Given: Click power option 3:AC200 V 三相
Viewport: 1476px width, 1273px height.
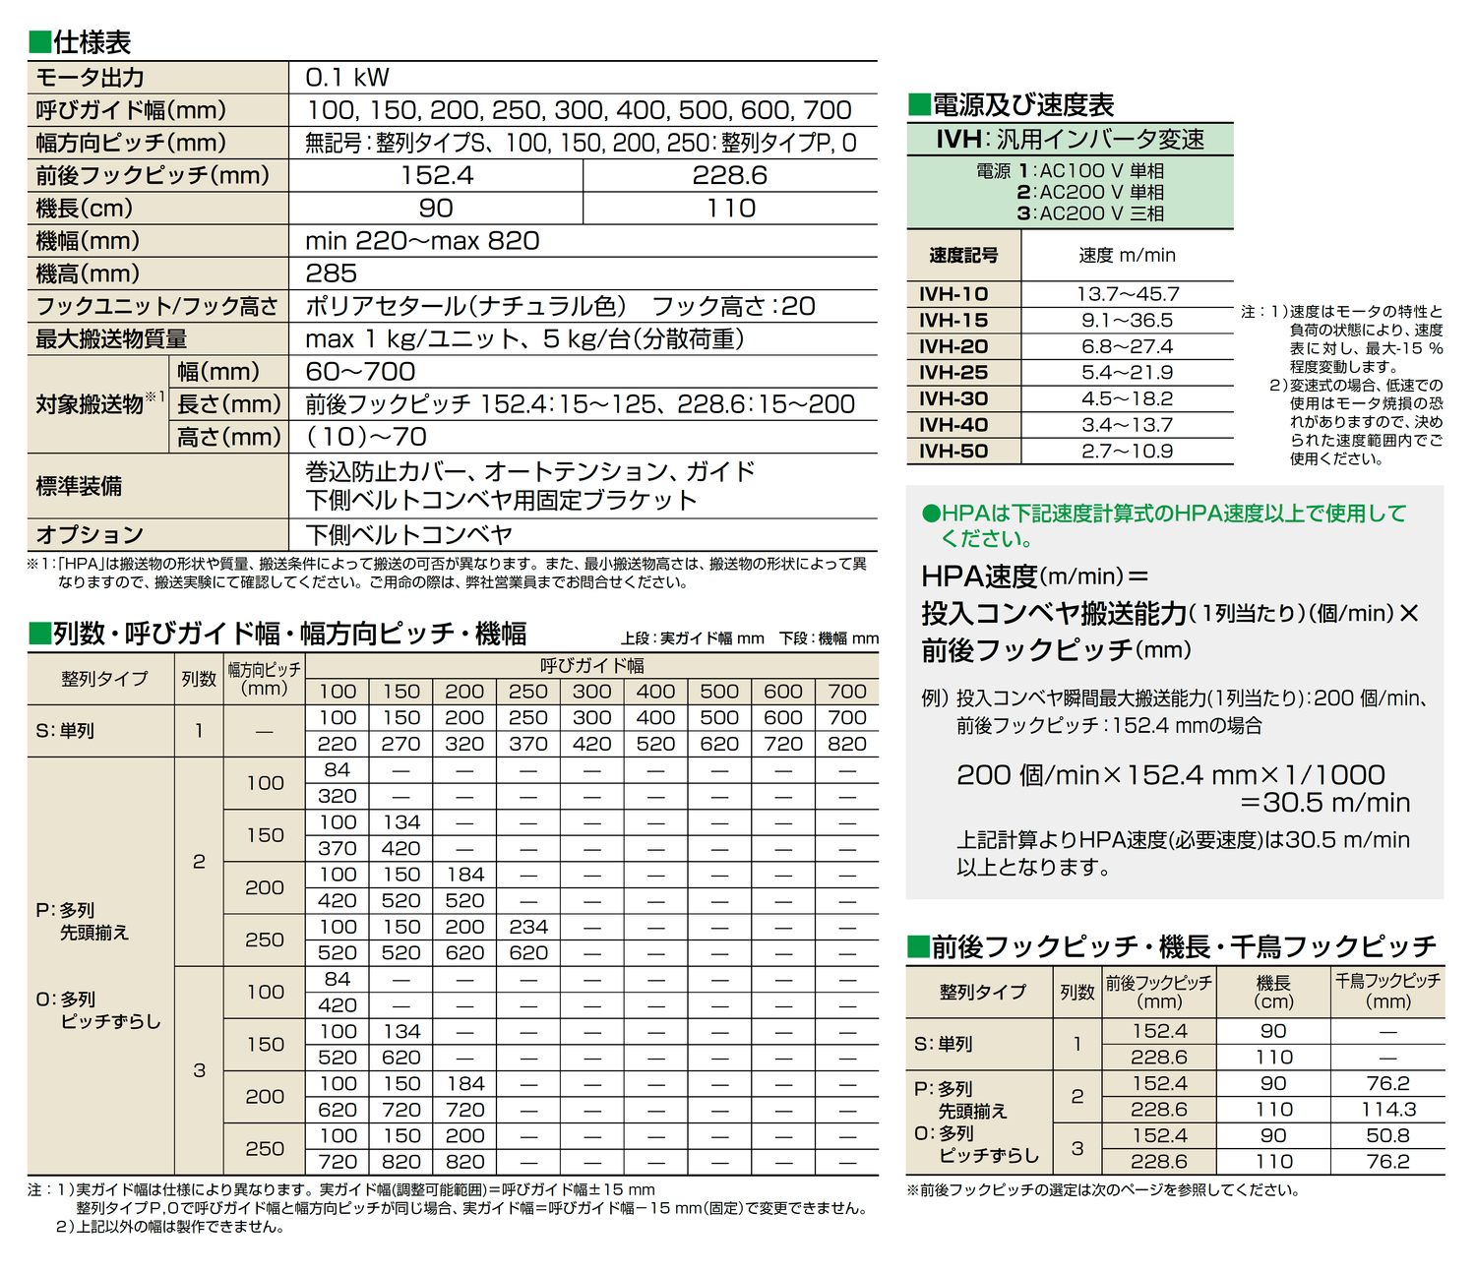Looking at the screenshot, I should tap(1090, 213).
